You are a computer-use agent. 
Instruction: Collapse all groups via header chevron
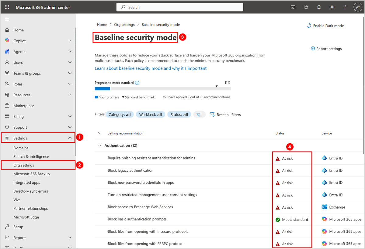99,133
